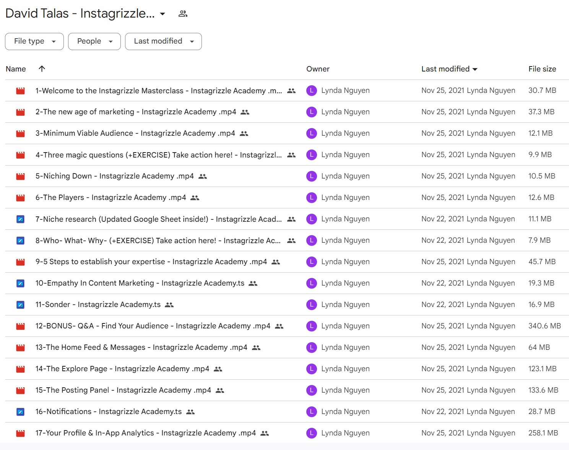Click shared icon next to 5-Niching Down

coord(203,176)
